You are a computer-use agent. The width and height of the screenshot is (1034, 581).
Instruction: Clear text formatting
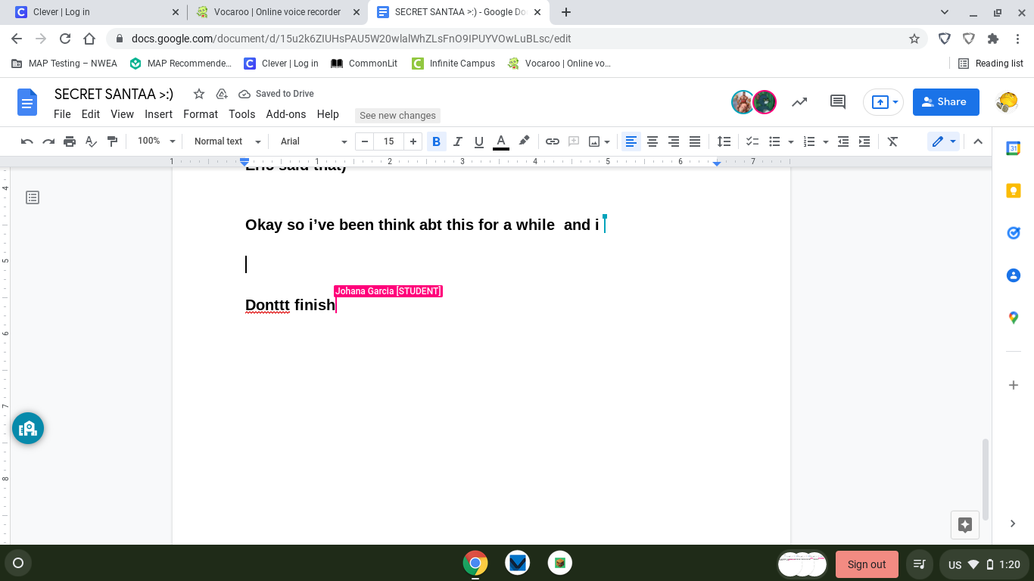[892, 141]
